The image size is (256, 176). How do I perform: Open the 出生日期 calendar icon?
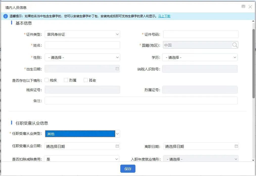(117, 69)
